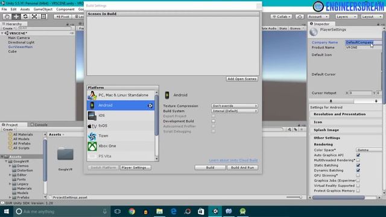Screen dimensions: 386x217
Task: Click the save search star icon
Action: (302, 130)
